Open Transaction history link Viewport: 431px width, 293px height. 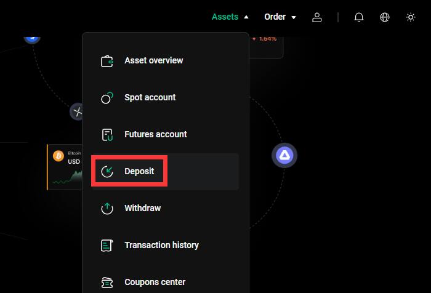click(x=161, y=245)
